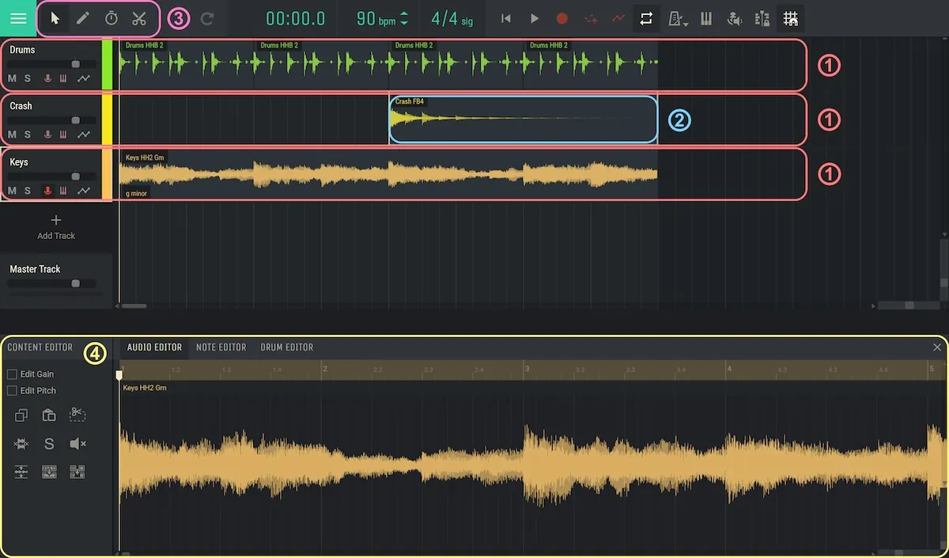Select the stopwatch time-stretch tool
The height and width of the screenshot is (558, 949).
(112, 18)
